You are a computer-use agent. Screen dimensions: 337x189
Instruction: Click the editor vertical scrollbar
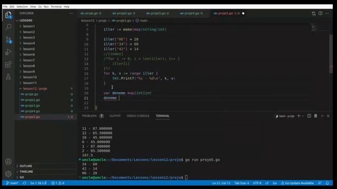tap(331, 54)
